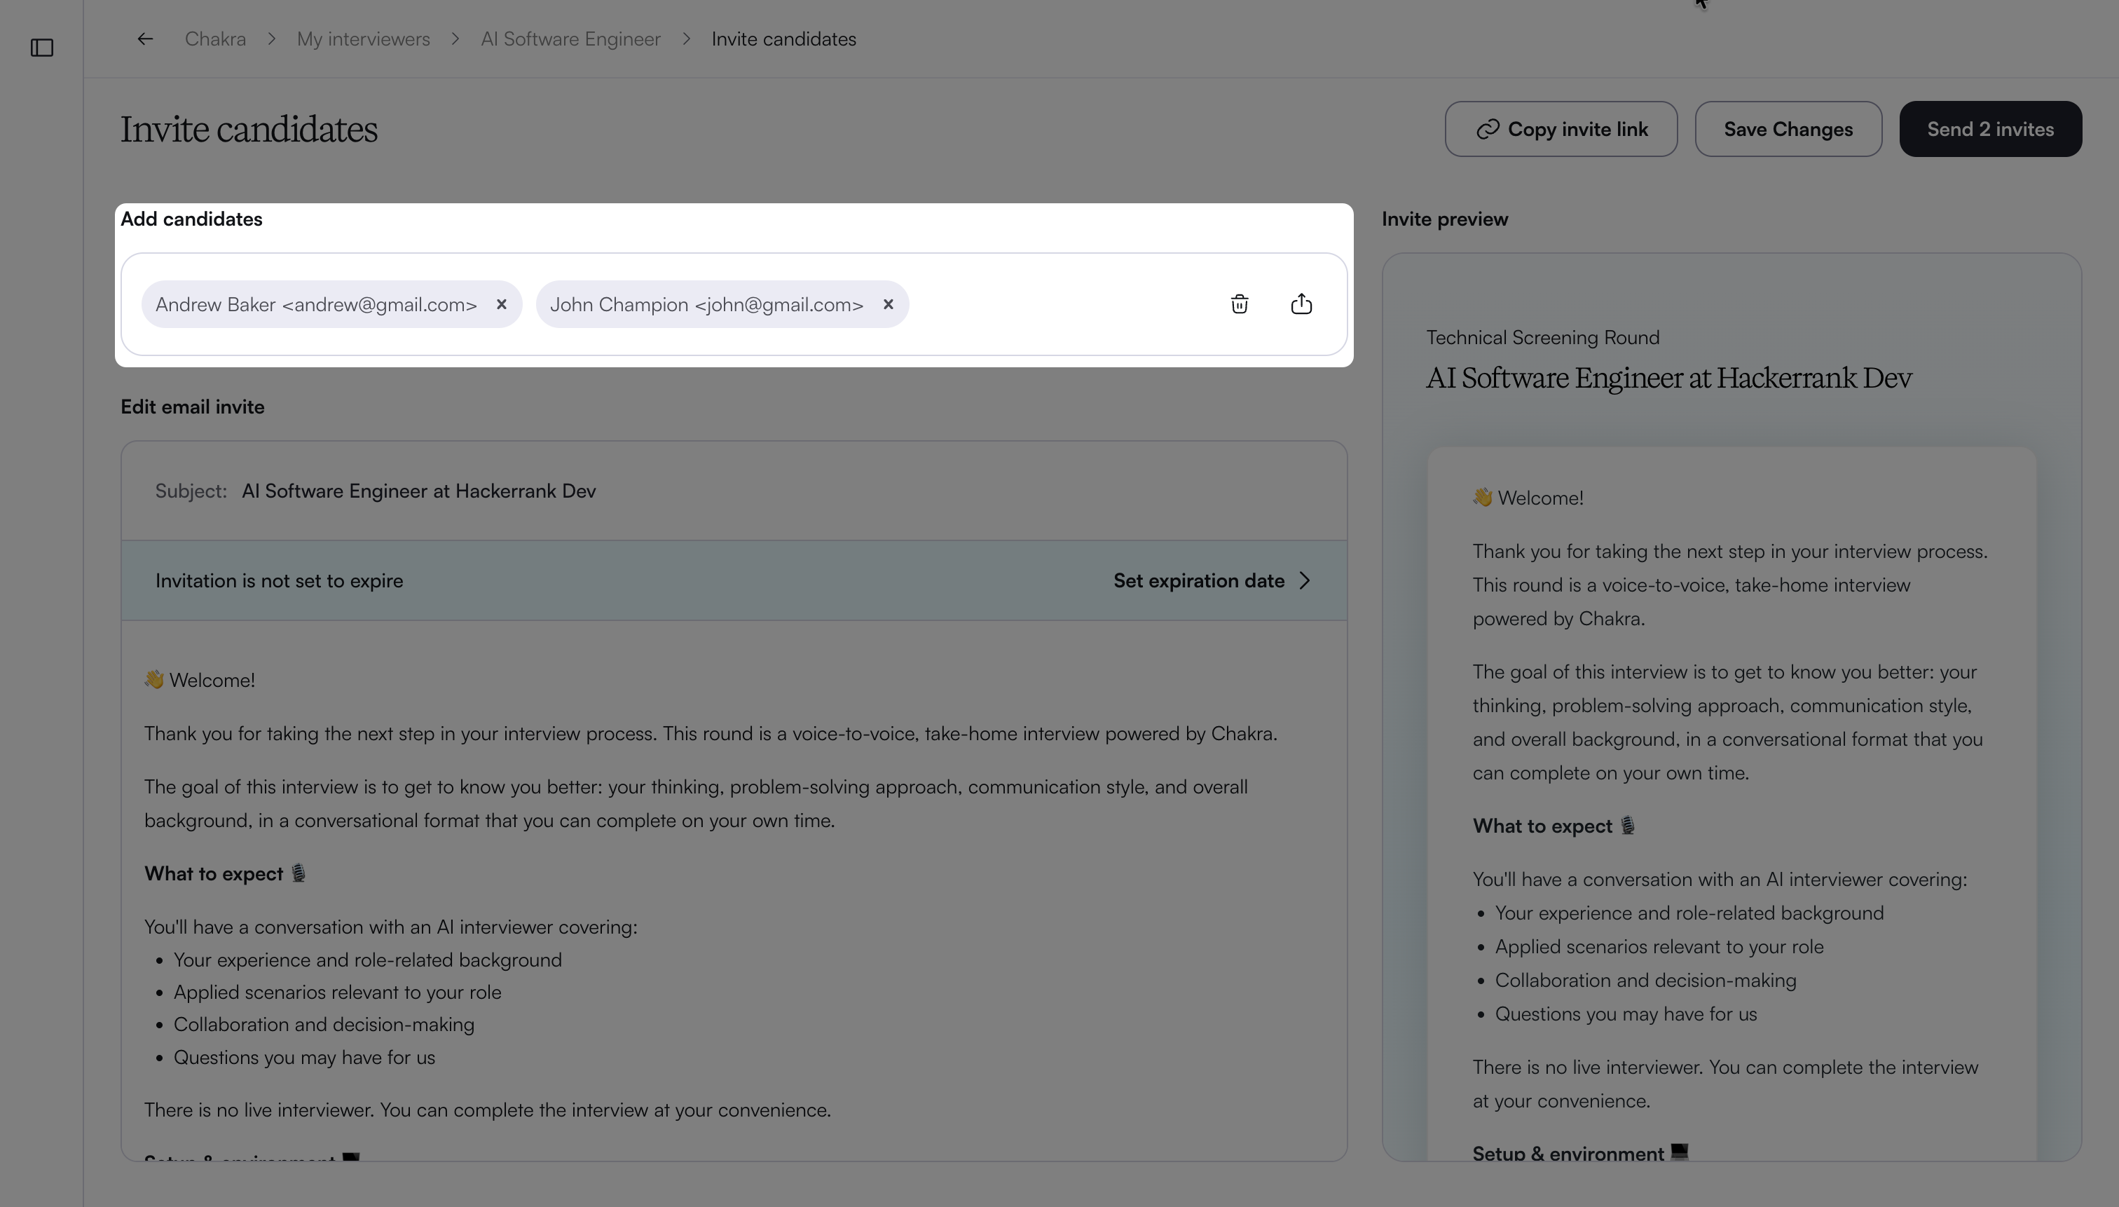Go back using the left arrow
Viewport: 2119px width, 1207px height.
click(145, 39)
